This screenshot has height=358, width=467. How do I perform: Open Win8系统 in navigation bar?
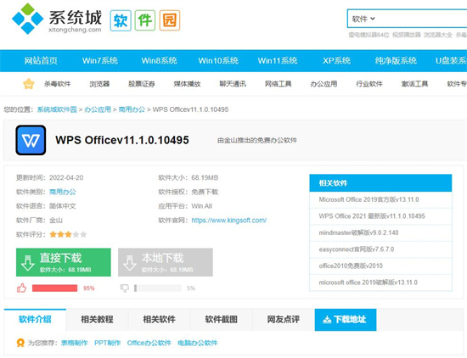[x=159, y=61]
